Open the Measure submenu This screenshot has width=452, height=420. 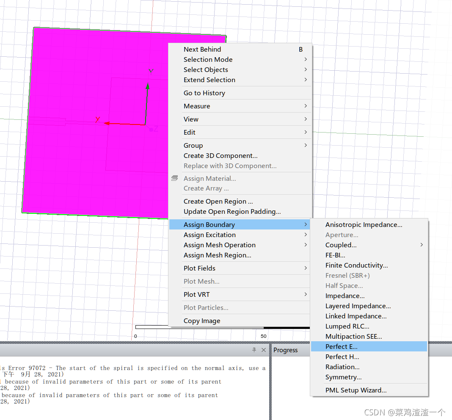click(x=240, y=106)
